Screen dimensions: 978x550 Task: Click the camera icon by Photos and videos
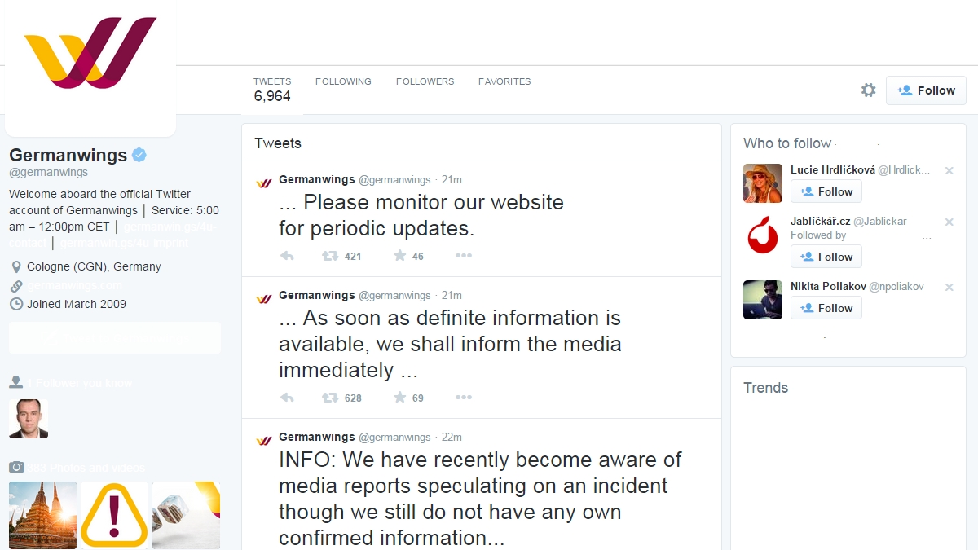[x=16, y=467]
